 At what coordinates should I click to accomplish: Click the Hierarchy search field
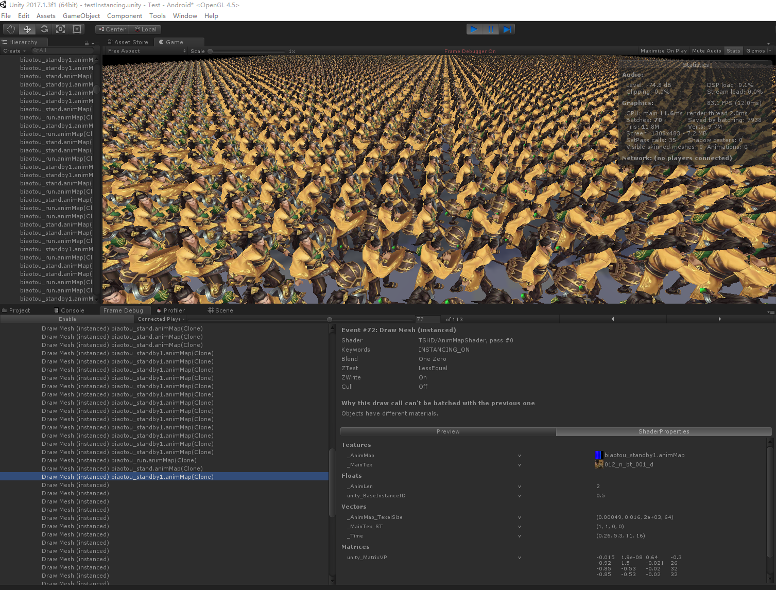point(62,50)
